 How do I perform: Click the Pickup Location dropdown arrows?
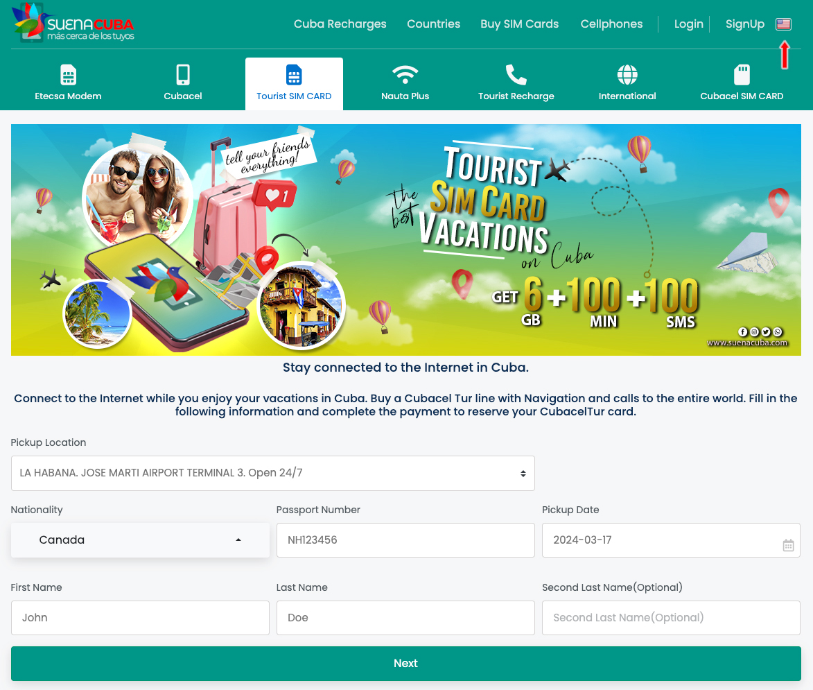523,473
